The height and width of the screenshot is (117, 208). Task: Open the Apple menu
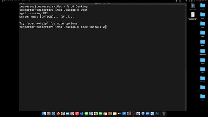(x=2, y=1)
